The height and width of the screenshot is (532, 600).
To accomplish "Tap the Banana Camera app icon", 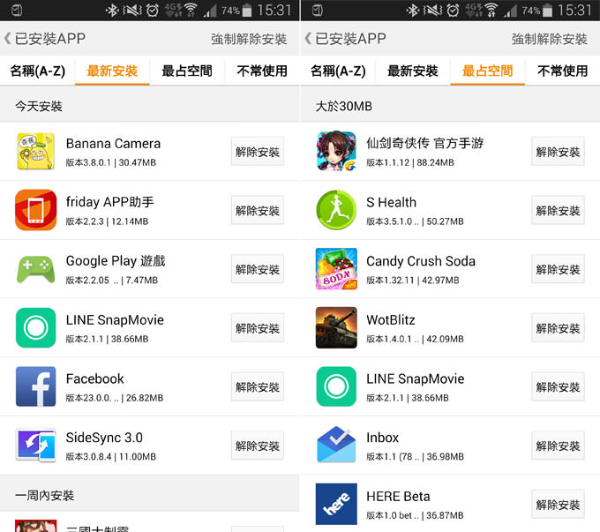I will pos(36,151).
